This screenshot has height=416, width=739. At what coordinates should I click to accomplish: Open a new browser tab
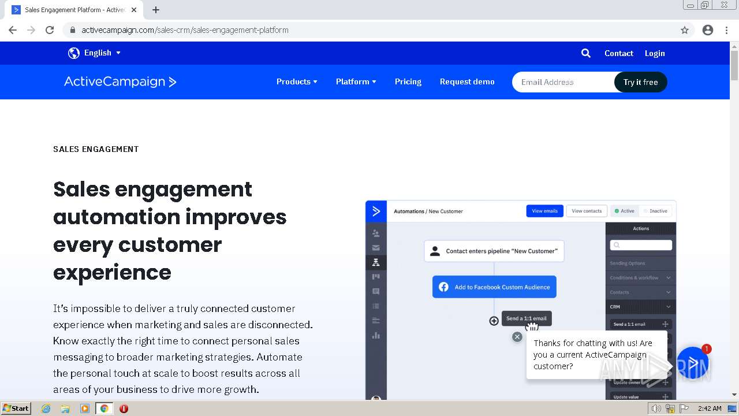(156, 10)
